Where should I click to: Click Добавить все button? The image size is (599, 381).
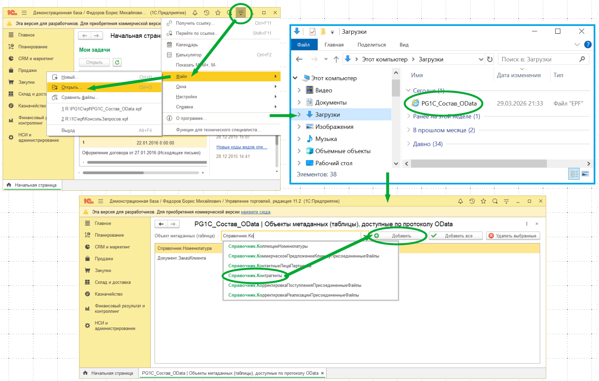point(456,236)
